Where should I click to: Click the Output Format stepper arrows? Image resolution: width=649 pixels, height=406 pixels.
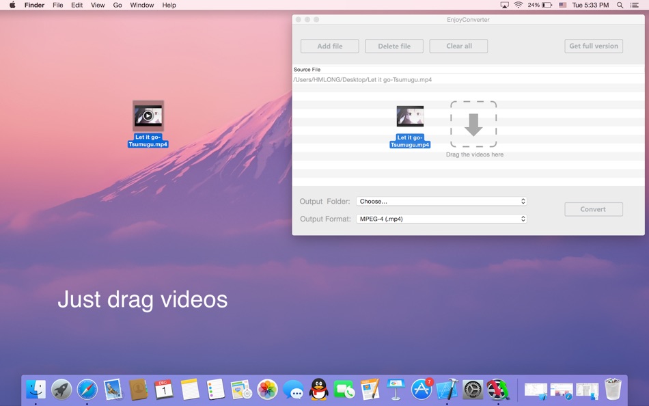(x=523, y=219)
